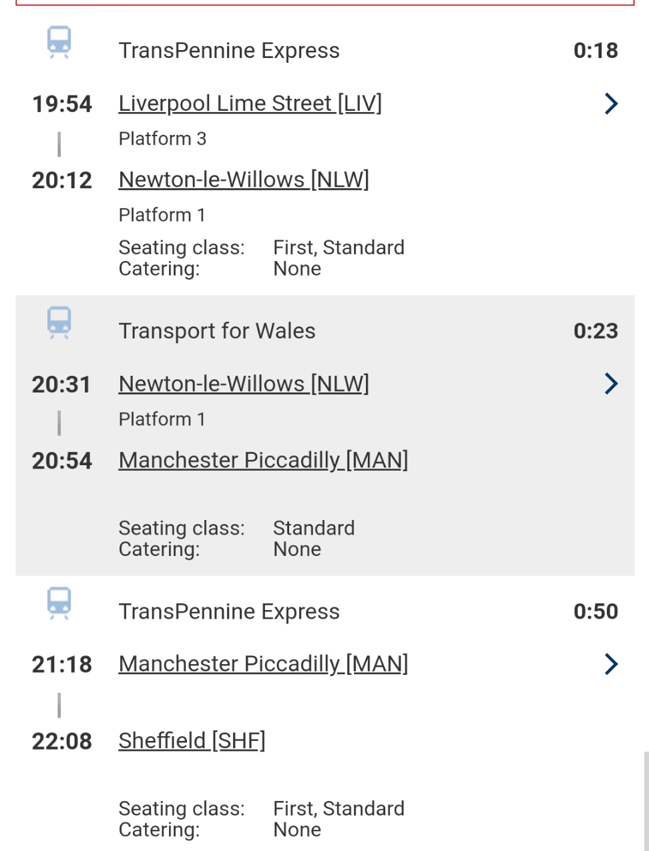This screenshot has width=649, height=851.
Task: Click the train icon beside the 0:18 TransPennine leg
Action: 59,43
